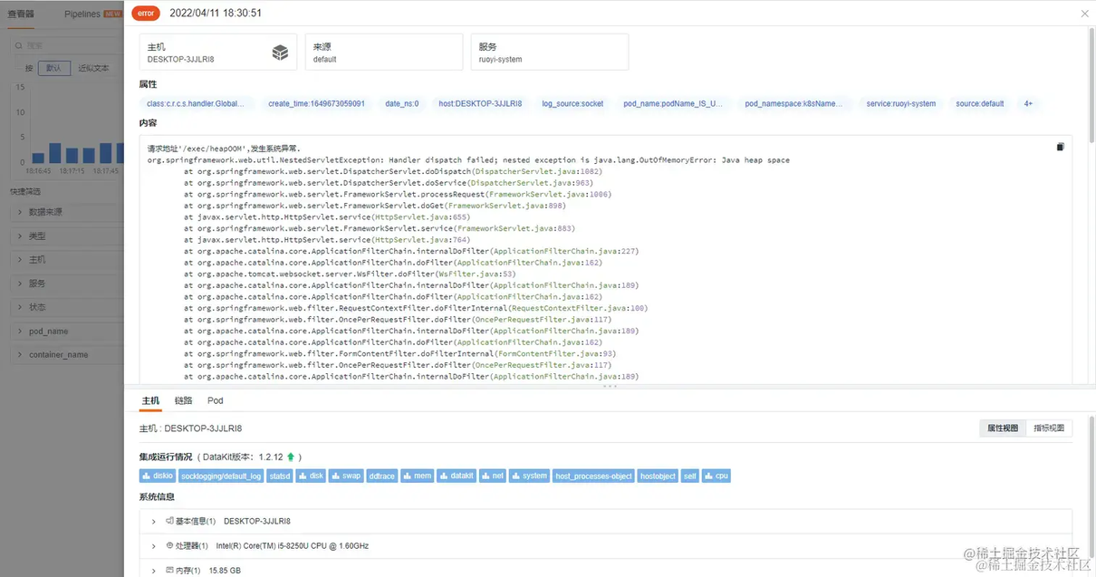Click the host cube icon in 主机 card
Screen dimensions: 1096x577
tap(280, 53)
